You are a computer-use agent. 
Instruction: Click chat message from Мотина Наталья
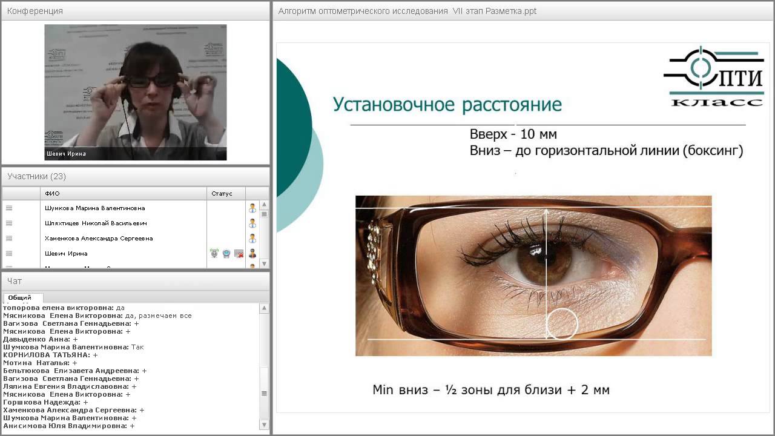[x=40, y=363]
